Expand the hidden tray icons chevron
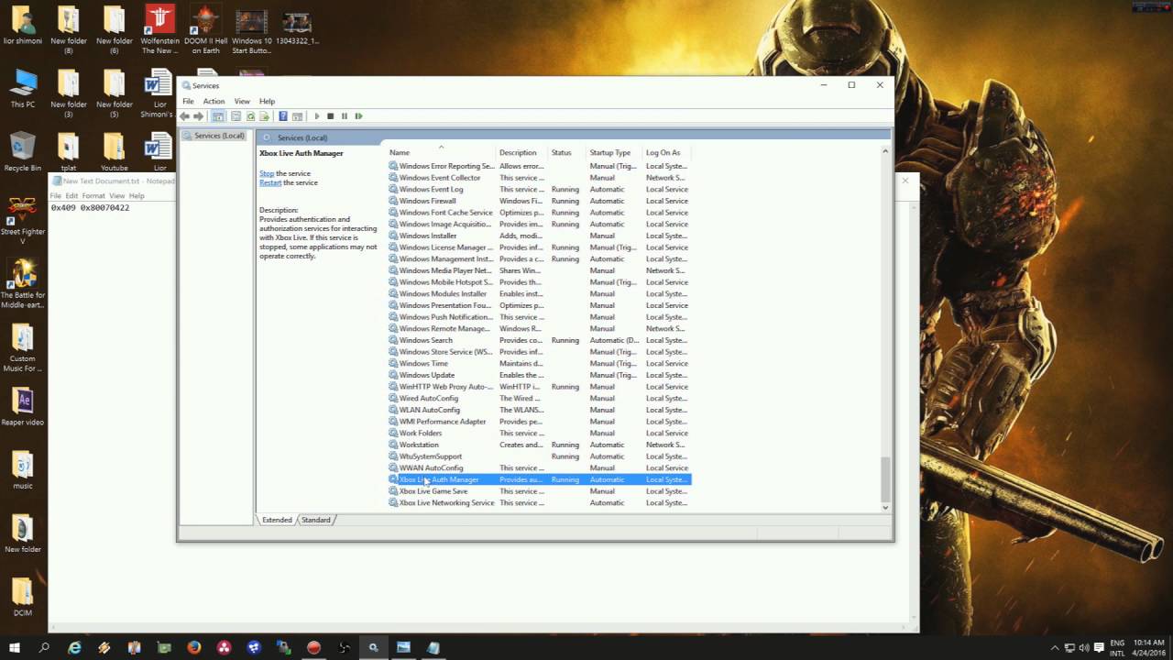Image resolution: width=1173 pixels, height=660 pixels. tap(1055, 648)
